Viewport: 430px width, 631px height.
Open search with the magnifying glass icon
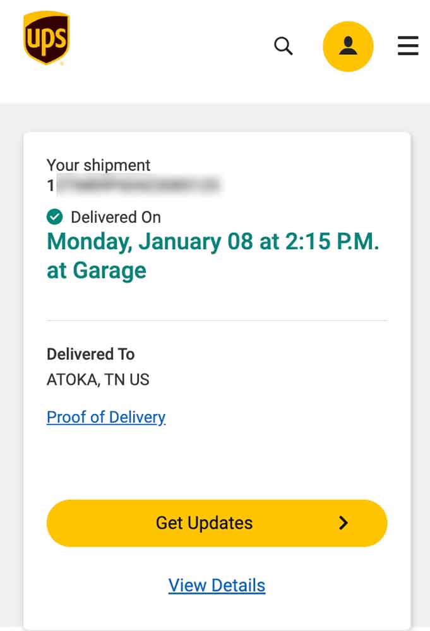coord(284,46)
